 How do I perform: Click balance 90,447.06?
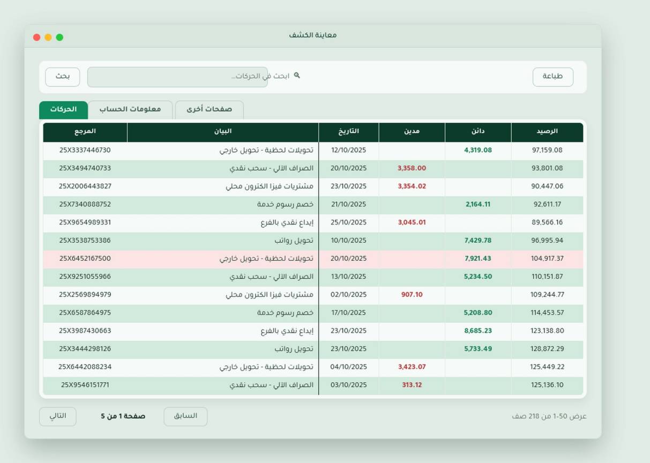coord(547,186)
